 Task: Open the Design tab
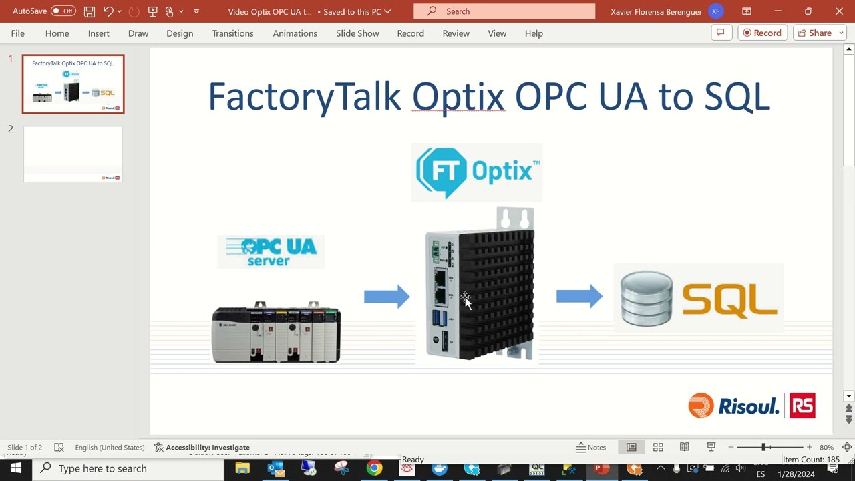tap(180, 33)
